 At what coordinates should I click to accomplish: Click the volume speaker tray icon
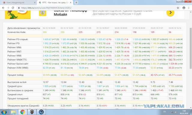point(176,112)
